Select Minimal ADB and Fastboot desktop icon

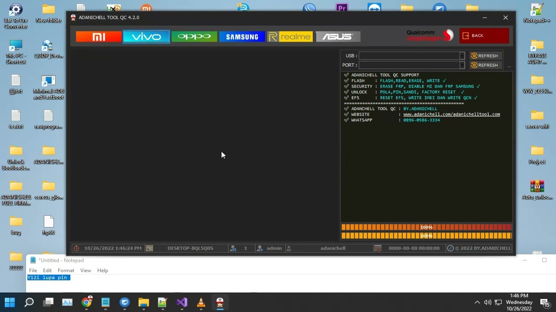pyautogui.click(x=49, y=88)
